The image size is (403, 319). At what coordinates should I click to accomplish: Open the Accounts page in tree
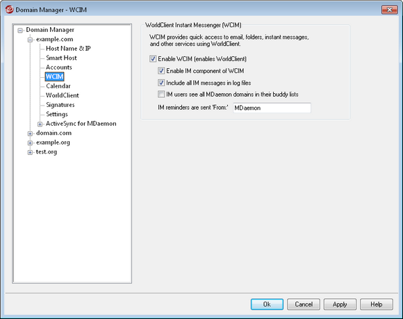pos(59,67)
